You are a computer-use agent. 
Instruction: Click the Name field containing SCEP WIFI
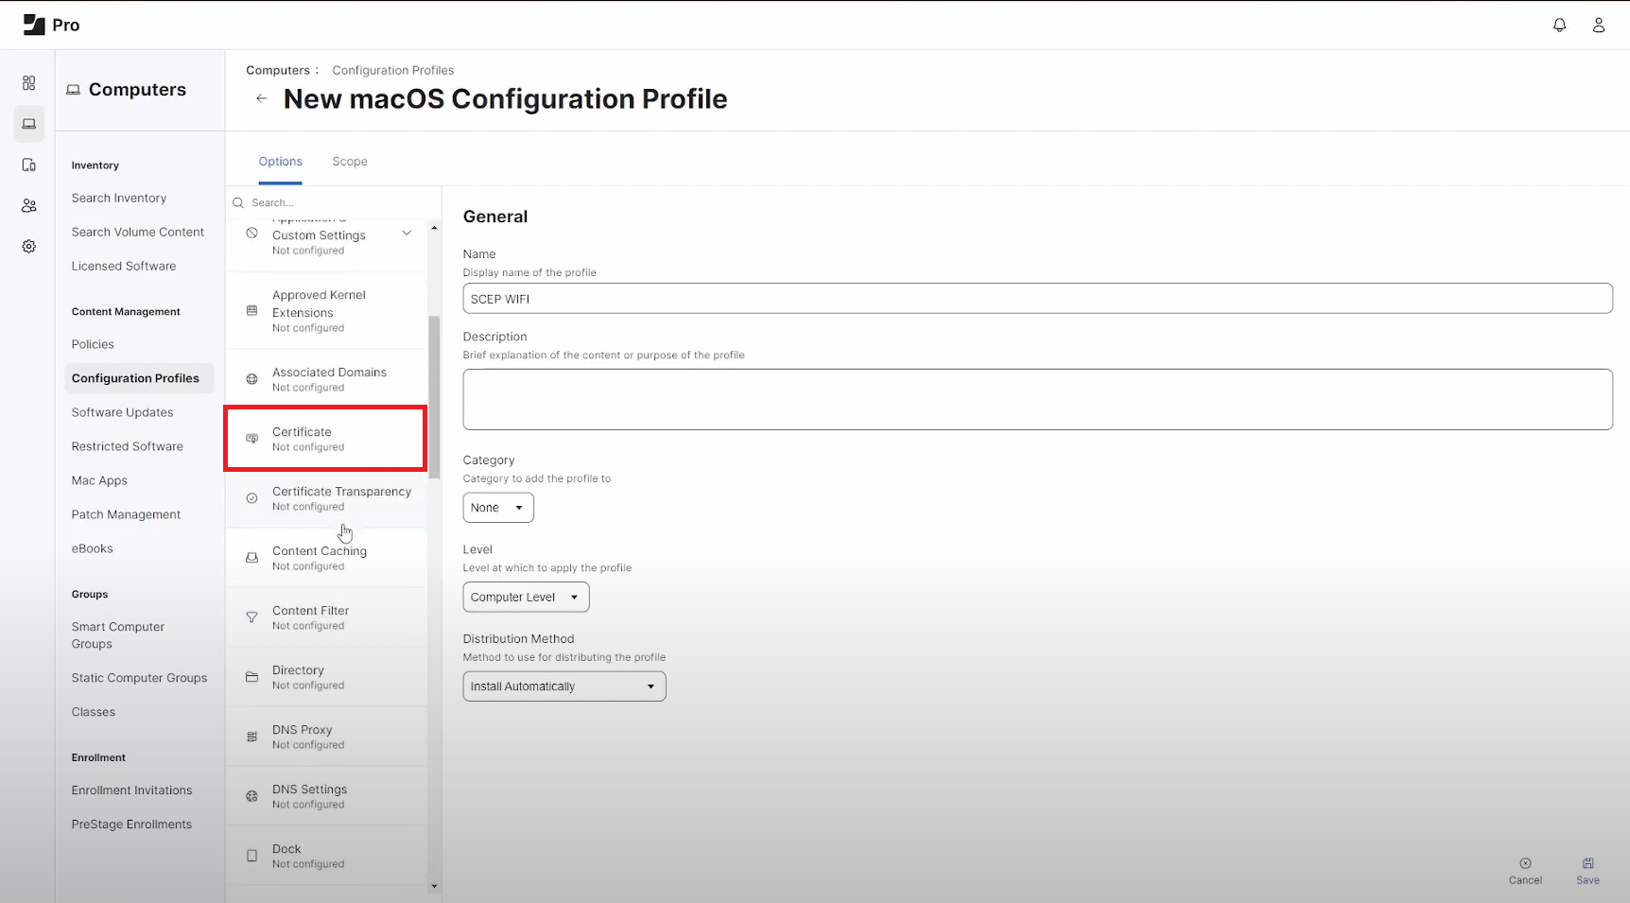click(x=1036, y=299)
